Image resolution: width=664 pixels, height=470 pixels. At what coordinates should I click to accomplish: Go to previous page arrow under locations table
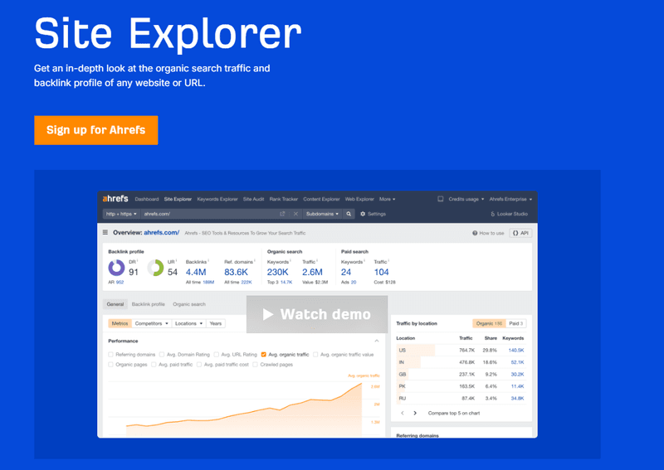(403, 413)
